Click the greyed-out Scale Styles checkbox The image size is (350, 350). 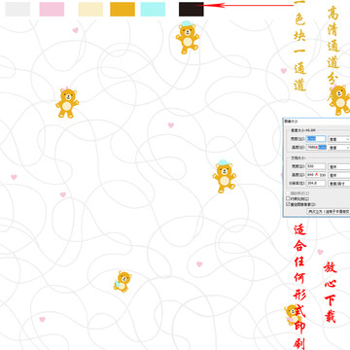(x=288, y=193)
